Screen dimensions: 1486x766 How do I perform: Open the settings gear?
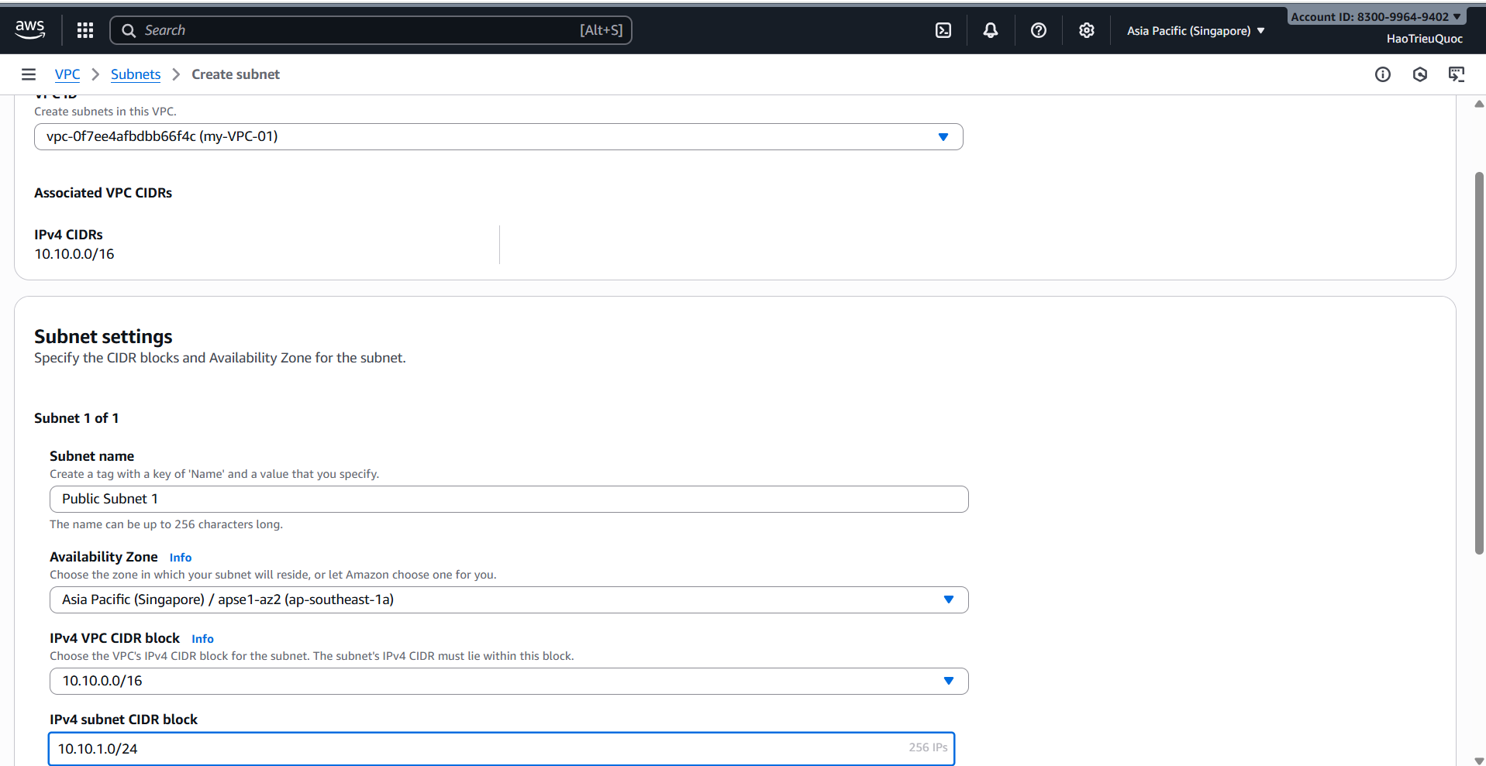tap(1085, 29)
